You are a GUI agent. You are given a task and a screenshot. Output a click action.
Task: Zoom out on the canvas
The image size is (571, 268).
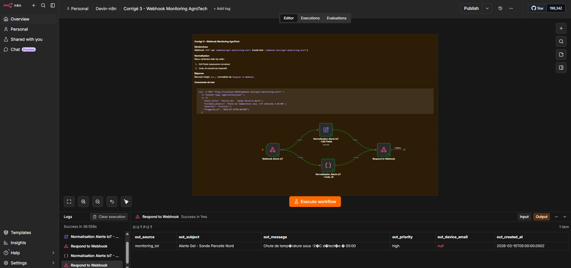click(x=98, y=202)
